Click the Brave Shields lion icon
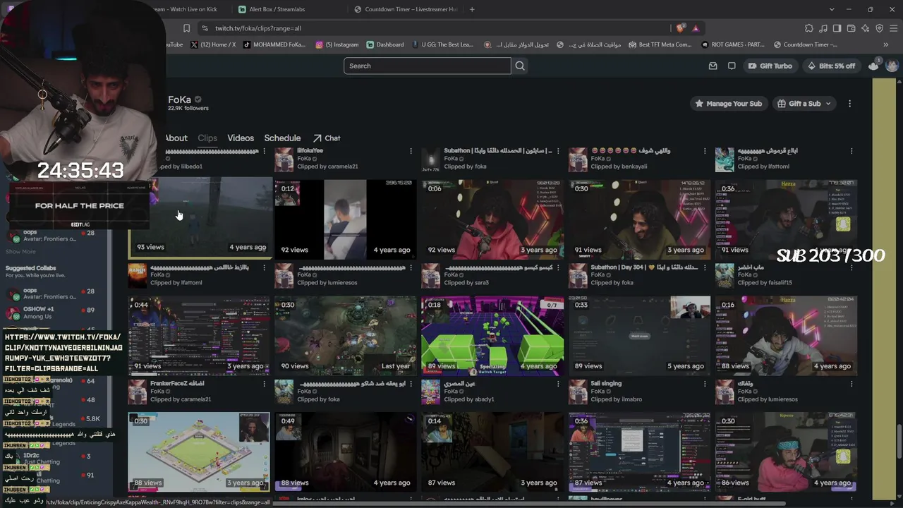 click(x=680, y=28)
